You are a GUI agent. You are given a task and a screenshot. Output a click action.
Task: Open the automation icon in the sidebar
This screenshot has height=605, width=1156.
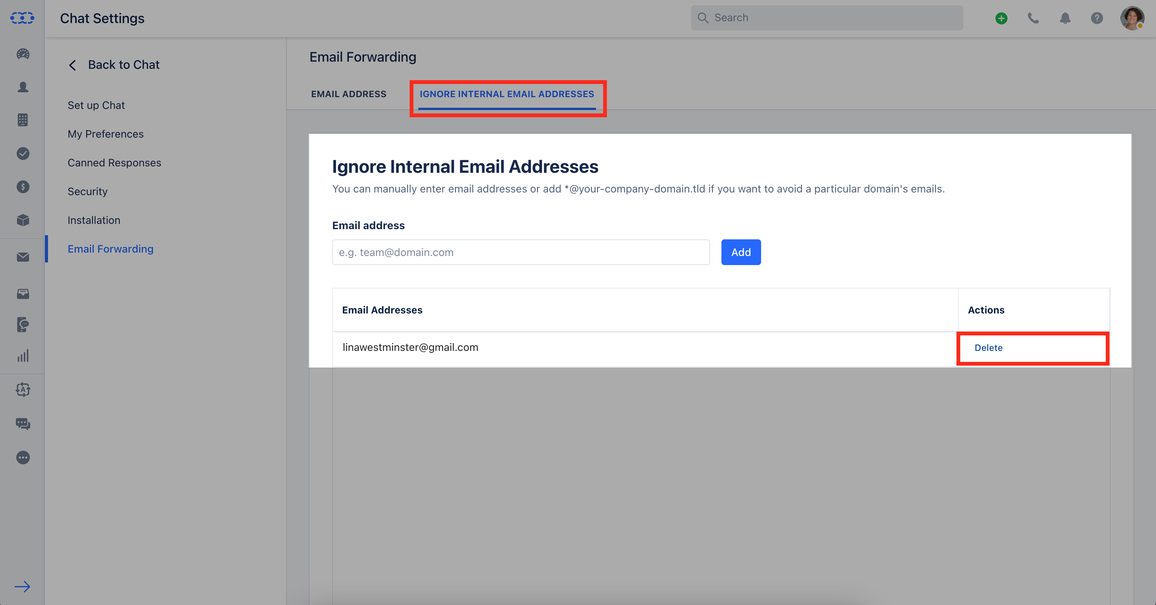(x=23, y=389)
